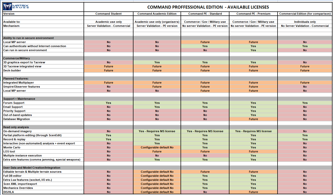This screenshot has height=195, width=333.
Task: Select the Server Validation - Commercial cell
Action: [108, 26]
